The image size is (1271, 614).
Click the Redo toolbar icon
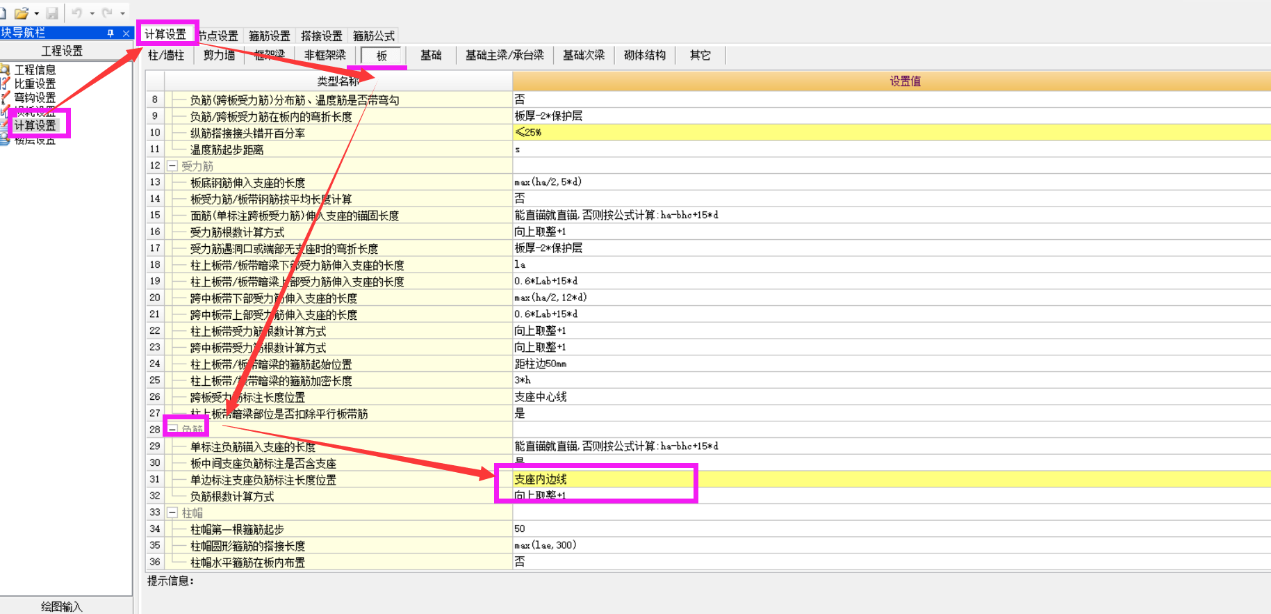pos(107,13)
